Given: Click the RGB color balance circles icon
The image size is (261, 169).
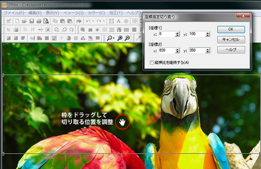Looking at the screenshot, I should point(83,38).
